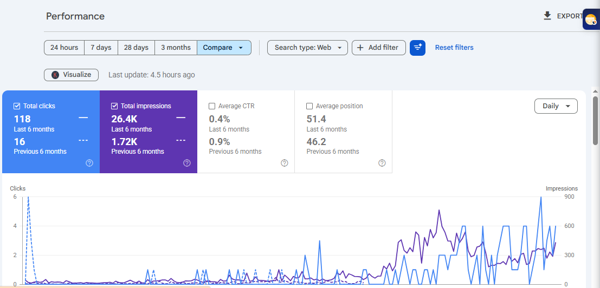The image size is (600, 288).
Task: Click the blue AI filter sparkle icon
Action: click(417, 48)
